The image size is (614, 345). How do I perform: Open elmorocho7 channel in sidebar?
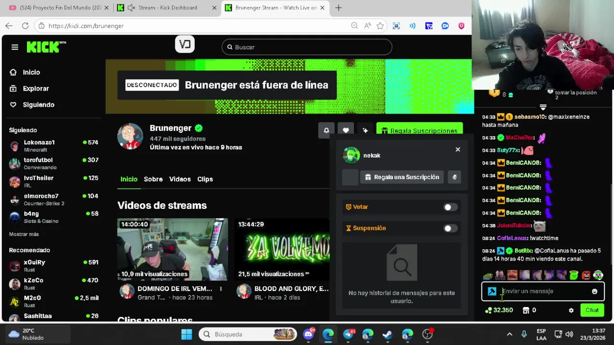[x=54, y=199]
